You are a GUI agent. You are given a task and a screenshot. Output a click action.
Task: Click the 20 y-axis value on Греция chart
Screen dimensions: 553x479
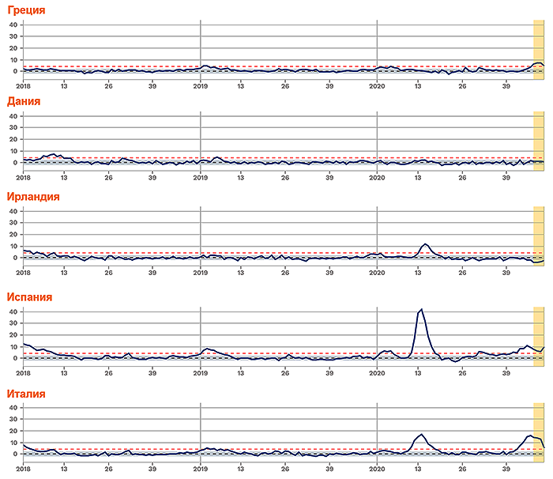pos(13,48)
